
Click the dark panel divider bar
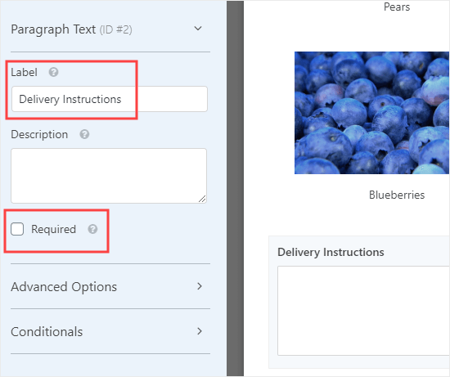click(x=235, y=188)
